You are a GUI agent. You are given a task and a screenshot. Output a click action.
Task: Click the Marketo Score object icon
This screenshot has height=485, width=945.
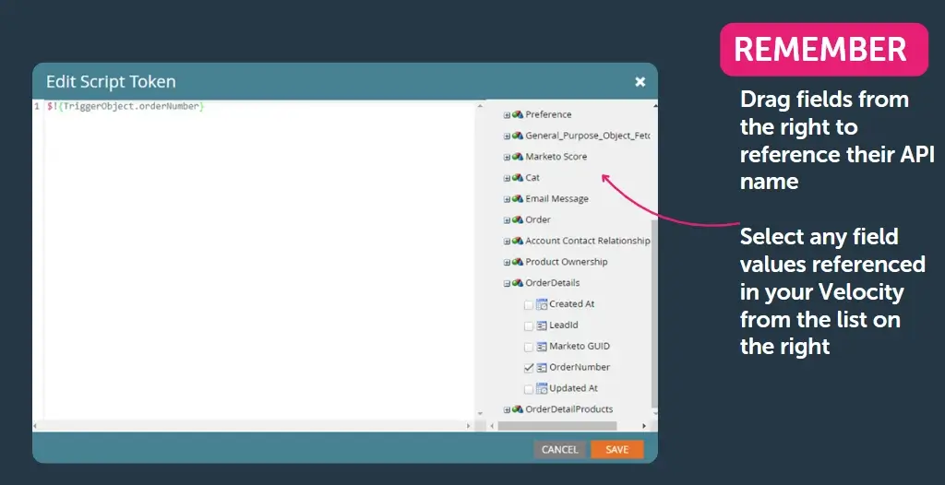click(517, 157)
